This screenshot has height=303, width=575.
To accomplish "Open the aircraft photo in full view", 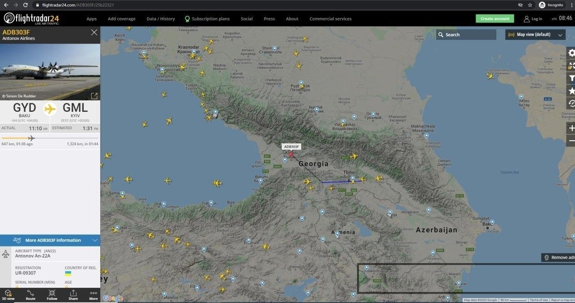I will [94, 96].
